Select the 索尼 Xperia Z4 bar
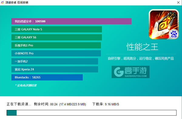This screenshot has width=182, height=119. (x=55, y=69)
